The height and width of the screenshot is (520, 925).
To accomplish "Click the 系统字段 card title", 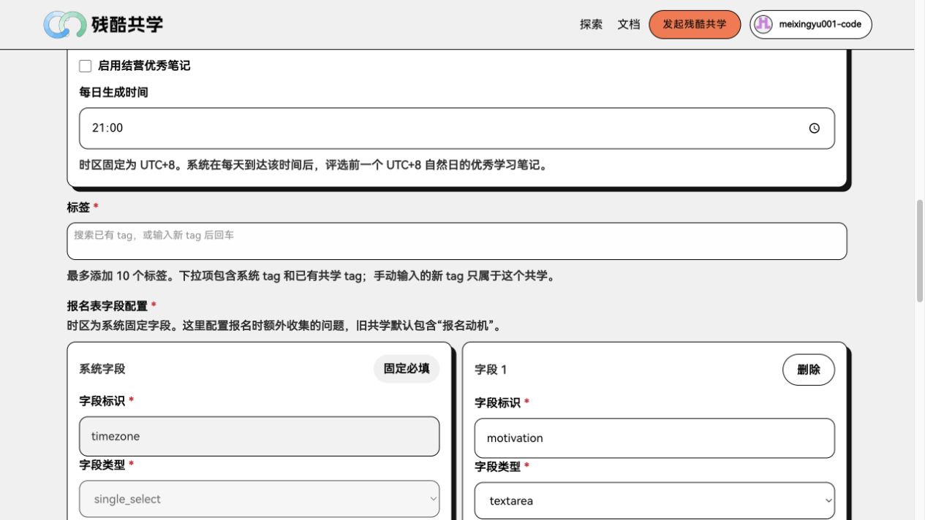I will tap(102, 369).
